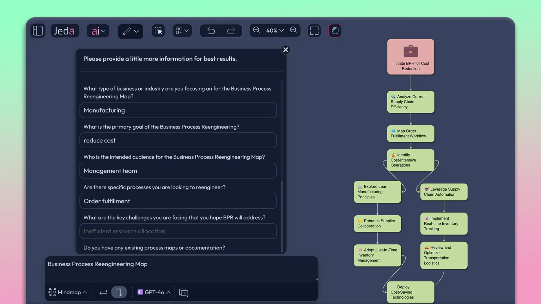Click the Jeda logo button

65,30
